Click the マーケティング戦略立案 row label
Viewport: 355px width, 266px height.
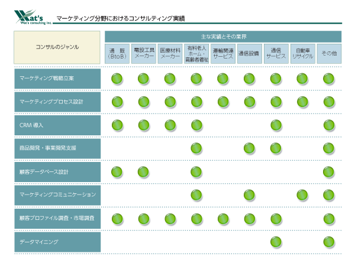click(57, 79)
